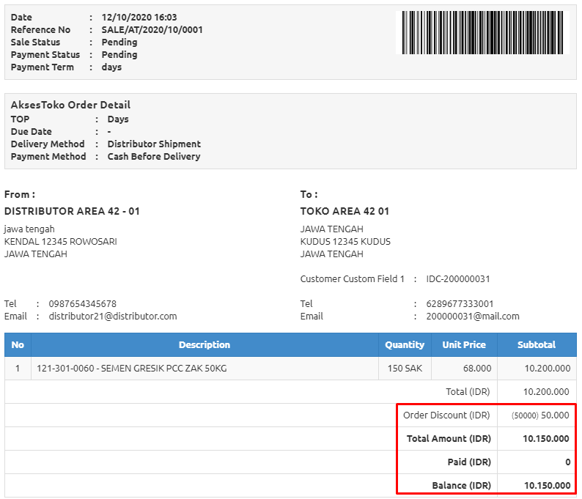Click the barcode image

click(x=482, y=33)
